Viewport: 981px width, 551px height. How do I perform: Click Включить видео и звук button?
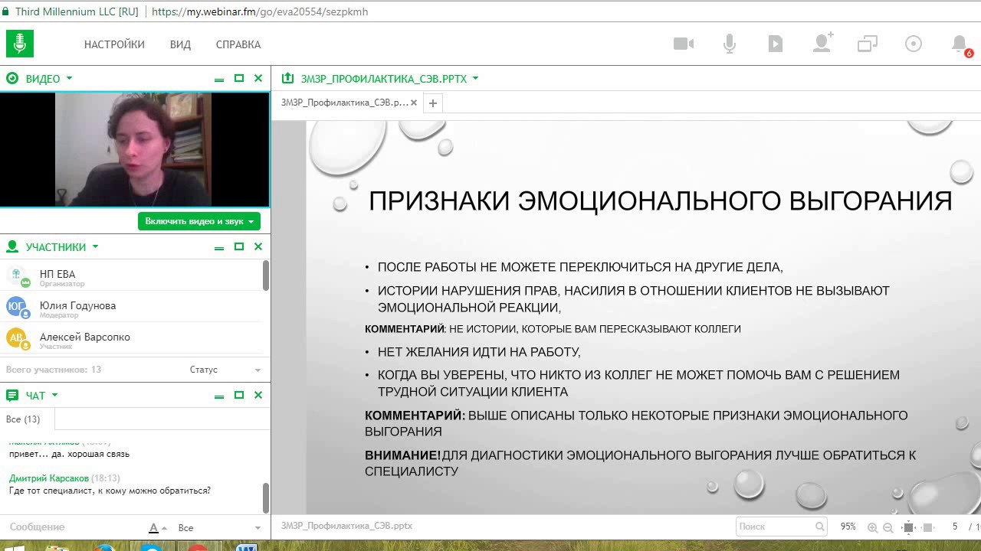[x=199, y=221]
